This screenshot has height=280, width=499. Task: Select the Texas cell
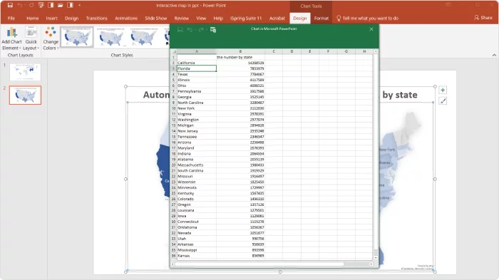[x=197, y=74]
